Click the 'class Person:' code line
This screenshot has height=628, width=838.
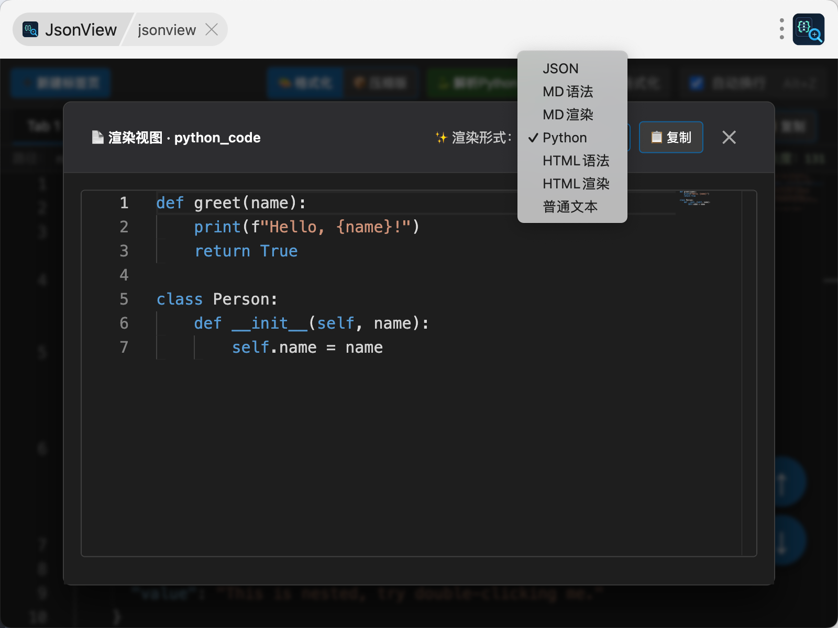click(217, 299)
